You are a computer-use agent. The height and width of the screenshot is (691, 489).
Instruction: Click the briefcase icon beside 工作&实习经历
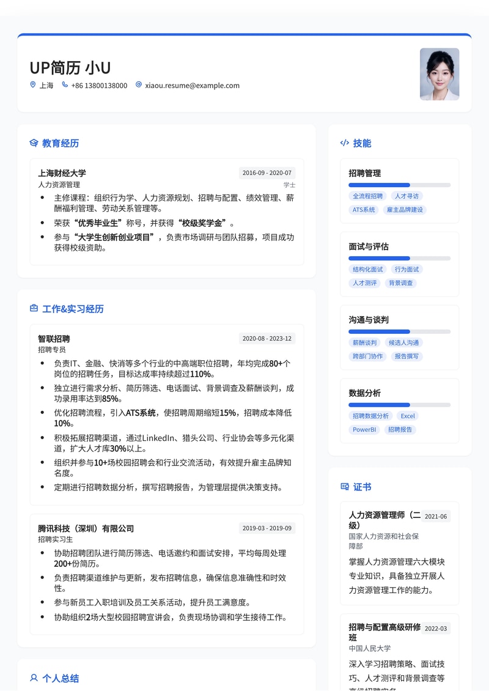click(x=34, y=308)
